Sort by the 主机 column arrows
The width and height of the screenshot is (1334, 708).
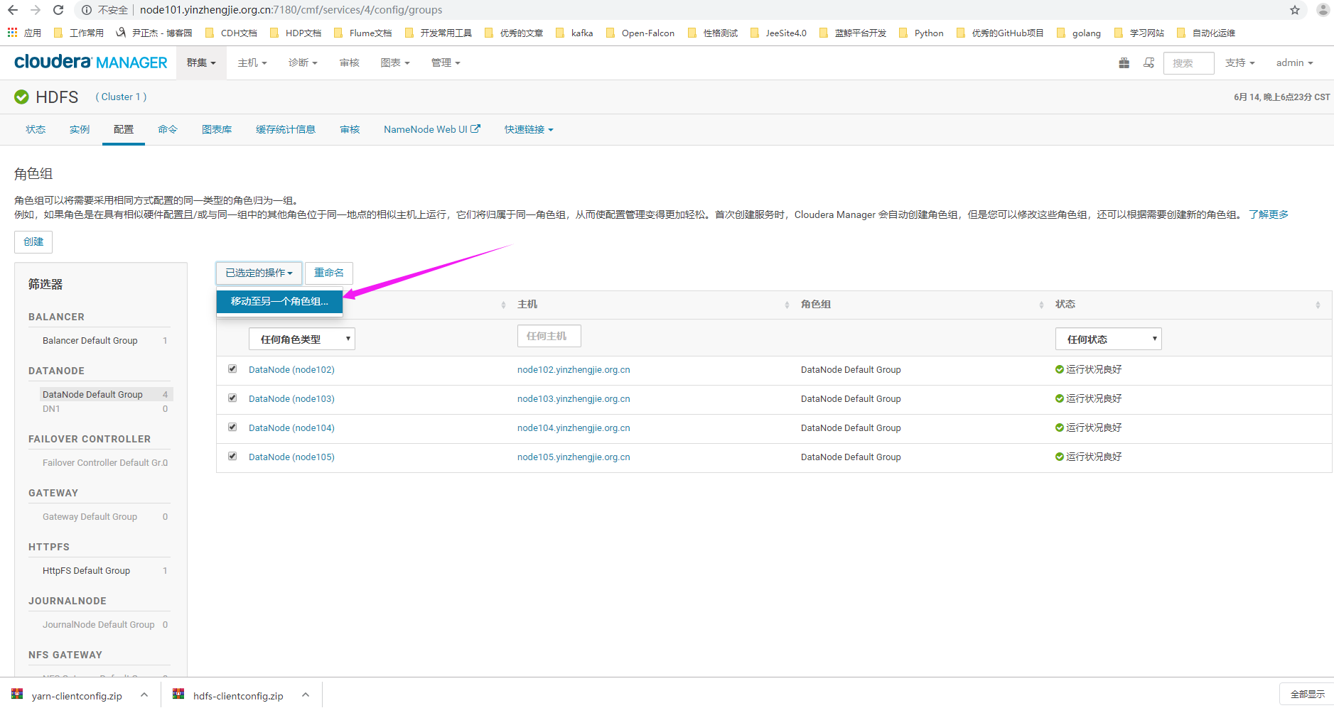click(787, 305)
